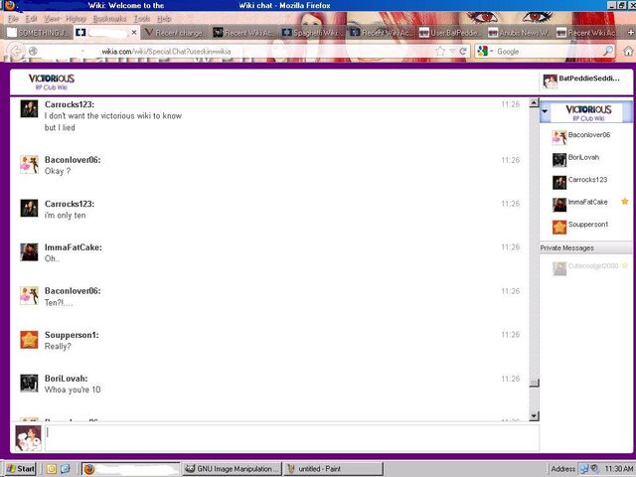Open the File menu
This screenshot has width=636, height=477.
pos(13,19)
